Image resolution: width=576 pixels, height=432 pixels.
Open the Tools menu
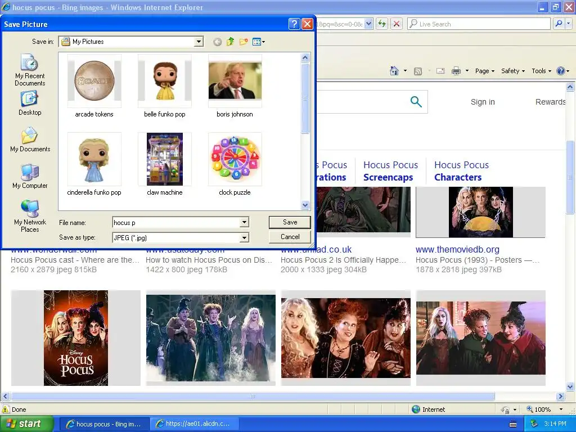coord(541,71)
